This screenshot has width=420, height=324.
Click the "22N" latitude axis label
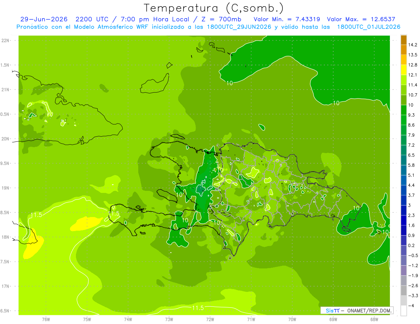5,40
